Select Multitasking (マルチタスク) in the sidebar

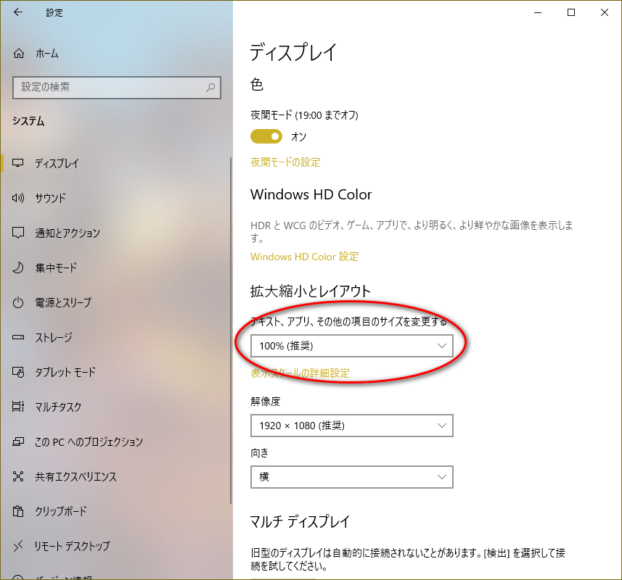point(58,407)
